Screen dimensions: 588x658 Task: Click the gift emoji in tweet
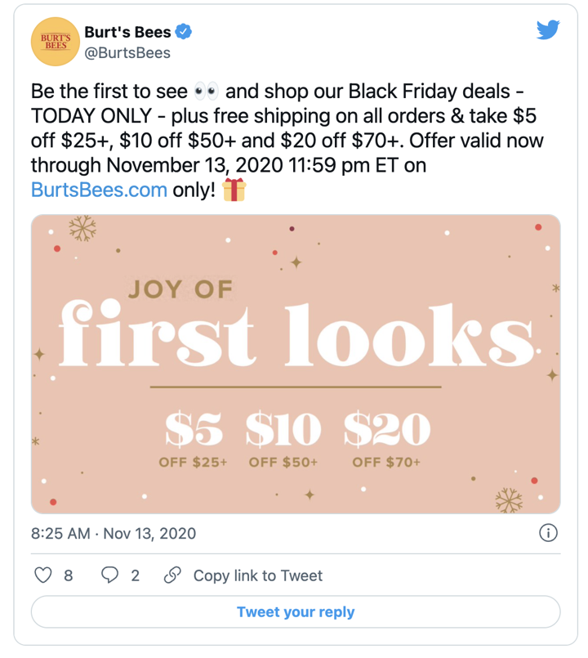234,190
